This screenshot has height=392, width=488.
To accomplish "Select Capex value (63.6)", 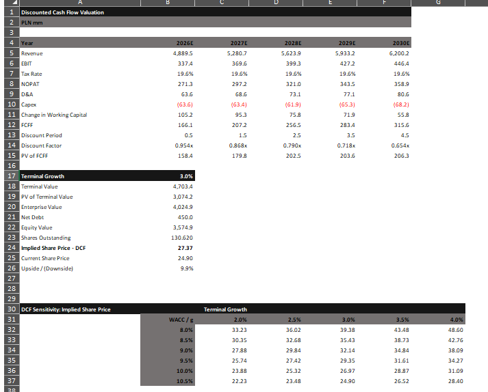I will tap(185, 104).
